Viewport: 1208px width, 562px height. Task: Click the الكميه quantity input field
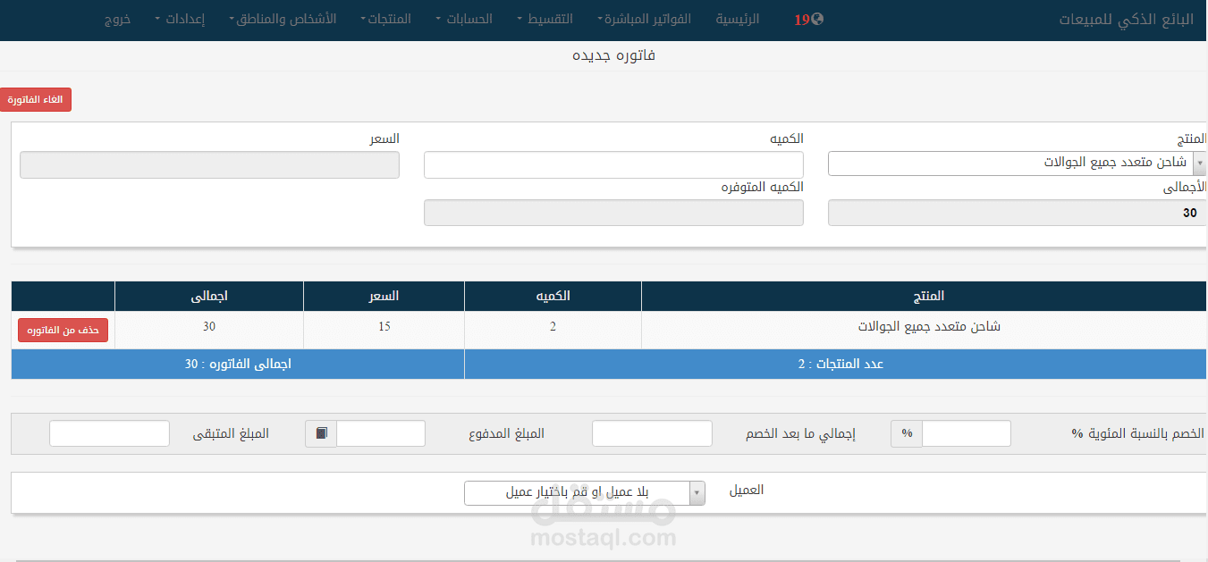click(612, 164)
